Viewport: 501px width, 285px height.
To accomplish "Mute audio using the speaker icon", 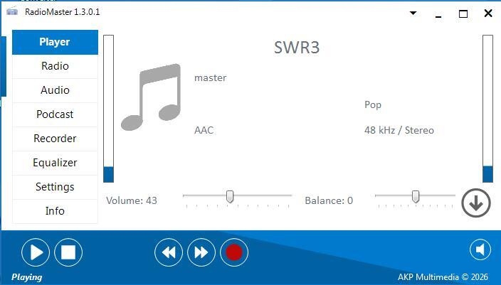I will click(481, 249).
